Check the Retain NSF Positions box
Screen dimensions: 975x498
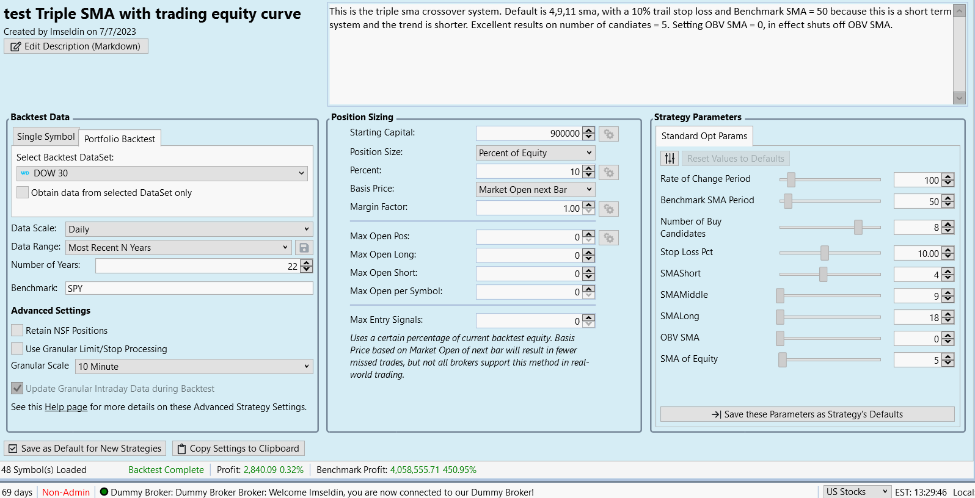[x=18, y=331]
